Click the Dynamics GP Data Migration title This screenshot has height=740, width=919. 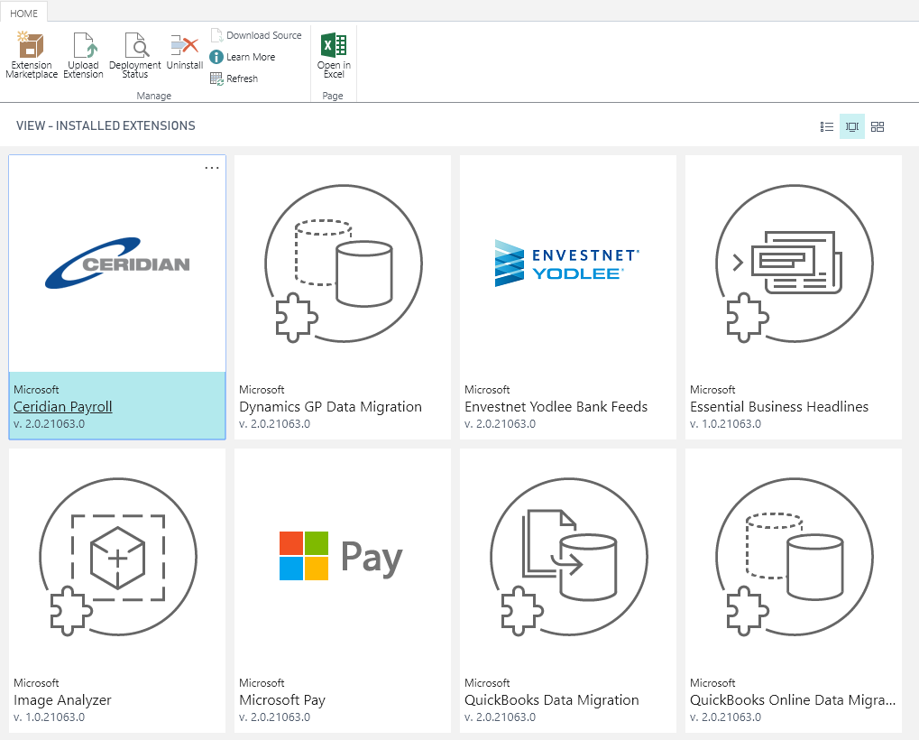point(331,406)
